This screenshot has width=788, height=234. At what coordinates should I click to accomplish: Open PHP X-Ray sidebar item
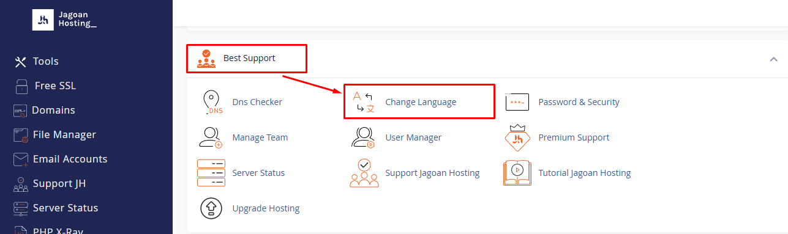pos(58,231)
